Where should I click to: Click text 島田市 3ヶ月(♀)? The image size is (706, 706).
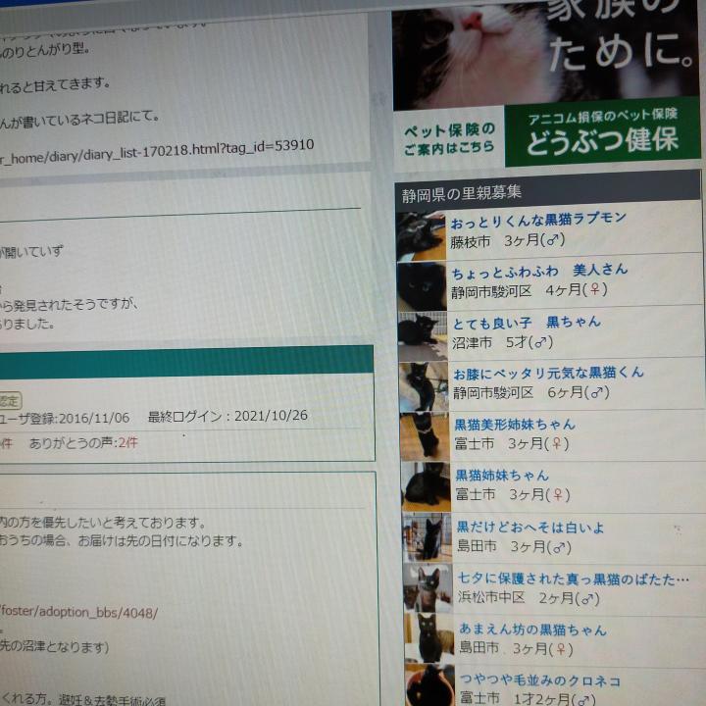tap(517, 649)
